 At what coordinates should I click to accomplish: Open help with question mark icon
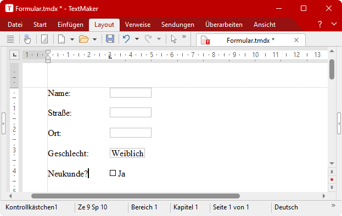(x=319, y=24)
